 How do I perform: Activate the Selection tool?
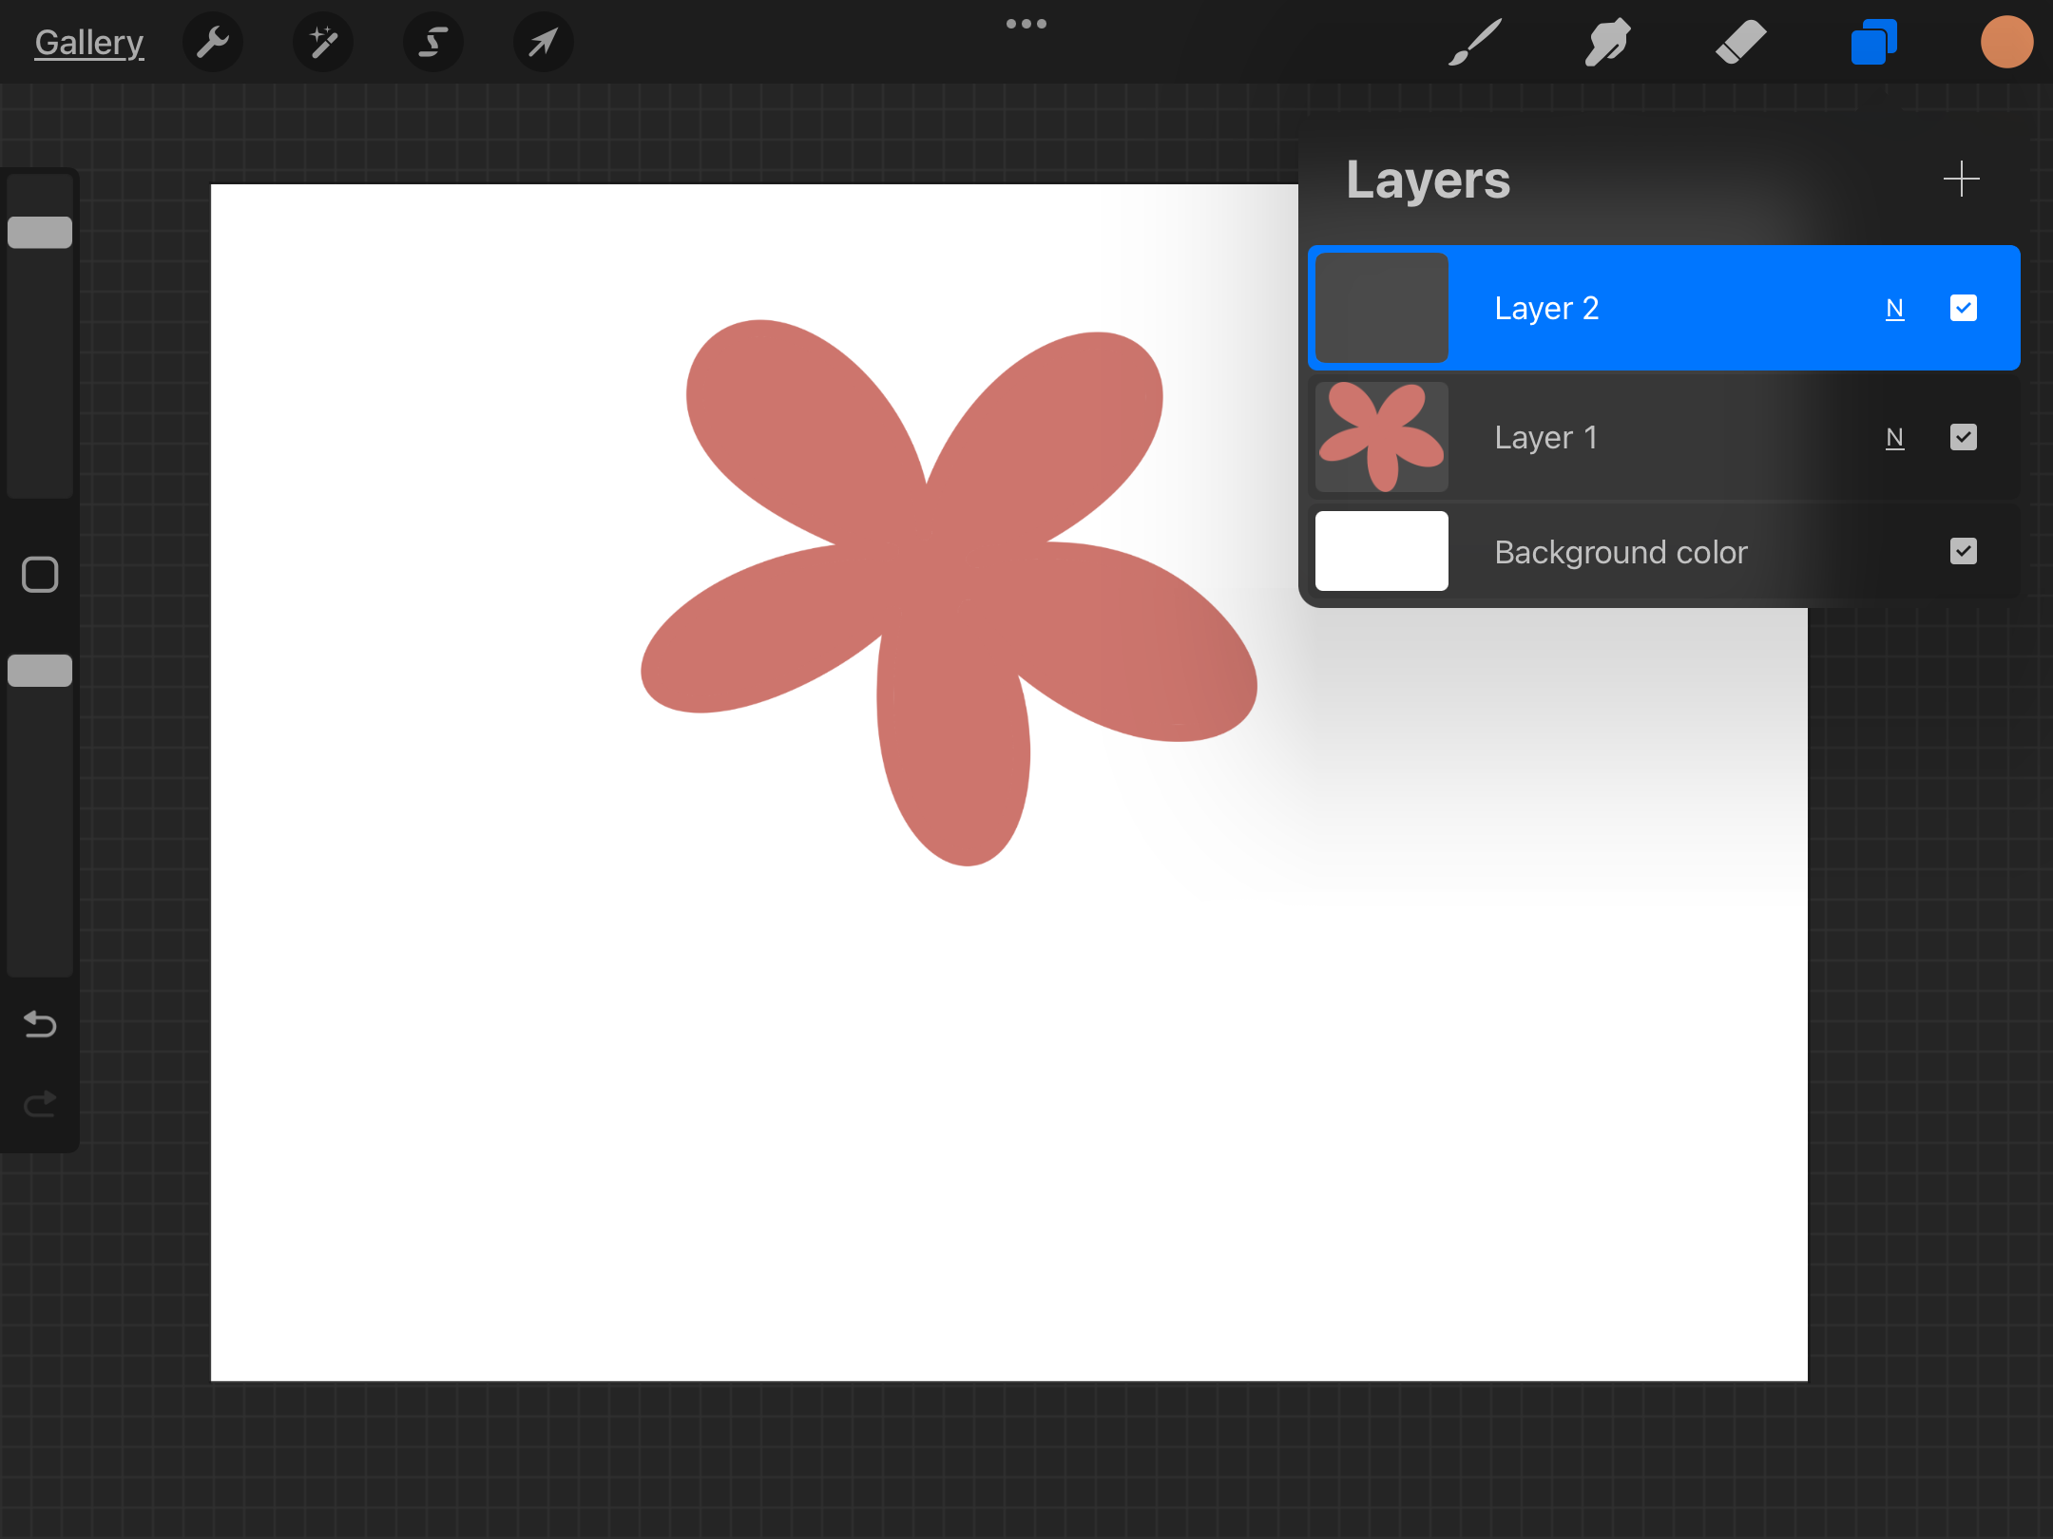coord(433,42)
